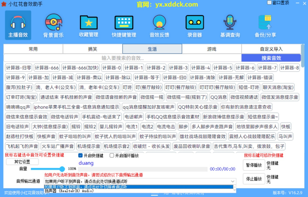Screen dimensions: 308x197
Task: Disable the 开启快捷键 checkbox
Action: click(x=80, y=155)
